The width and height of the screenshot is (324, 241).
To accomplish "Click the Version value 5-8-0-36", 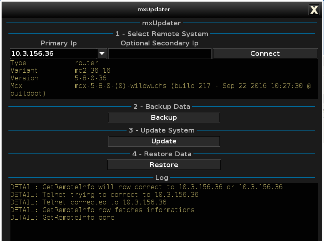I will click(91, 78).
